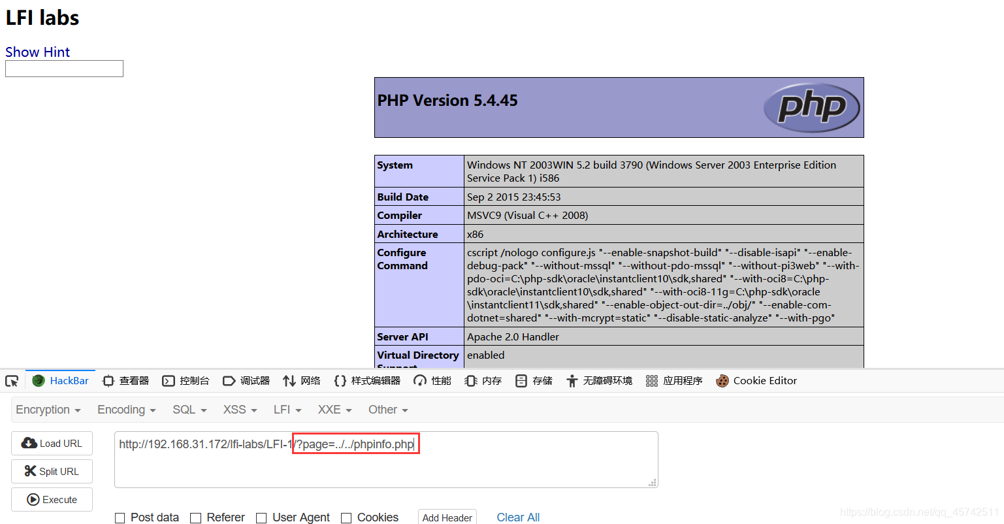
Task: Grab the URL textarea resize handle
Action: (x=653, y=483)
